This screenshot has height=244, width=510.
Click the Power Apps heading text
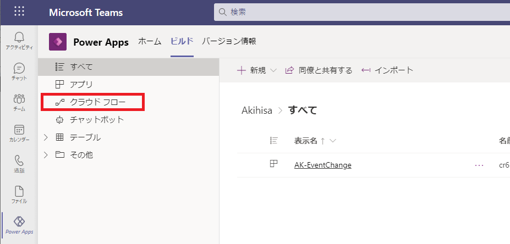click(101, 42)
